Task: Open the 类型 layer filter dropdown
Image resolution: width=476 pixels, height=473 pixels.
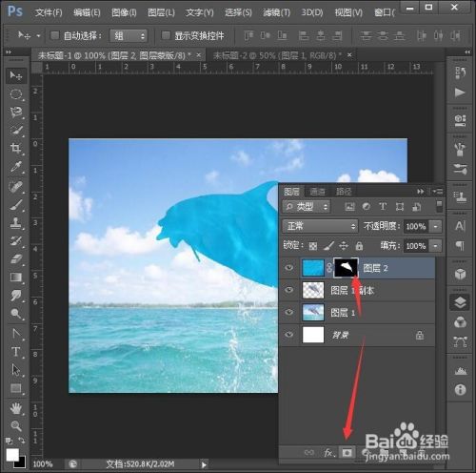Action: (307, 207)
